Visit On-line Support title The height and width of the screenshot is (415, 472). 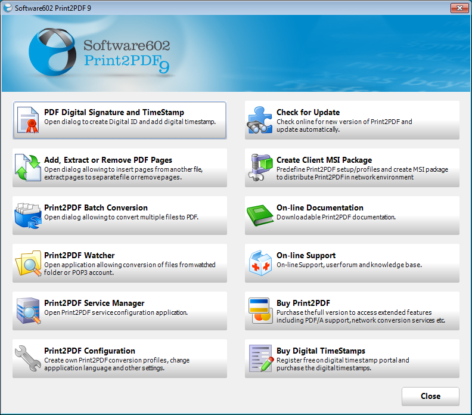coord(306,255)
